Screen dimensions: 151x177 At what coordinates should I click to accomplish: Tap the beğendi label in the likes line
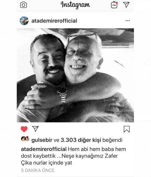pos(112,140)
